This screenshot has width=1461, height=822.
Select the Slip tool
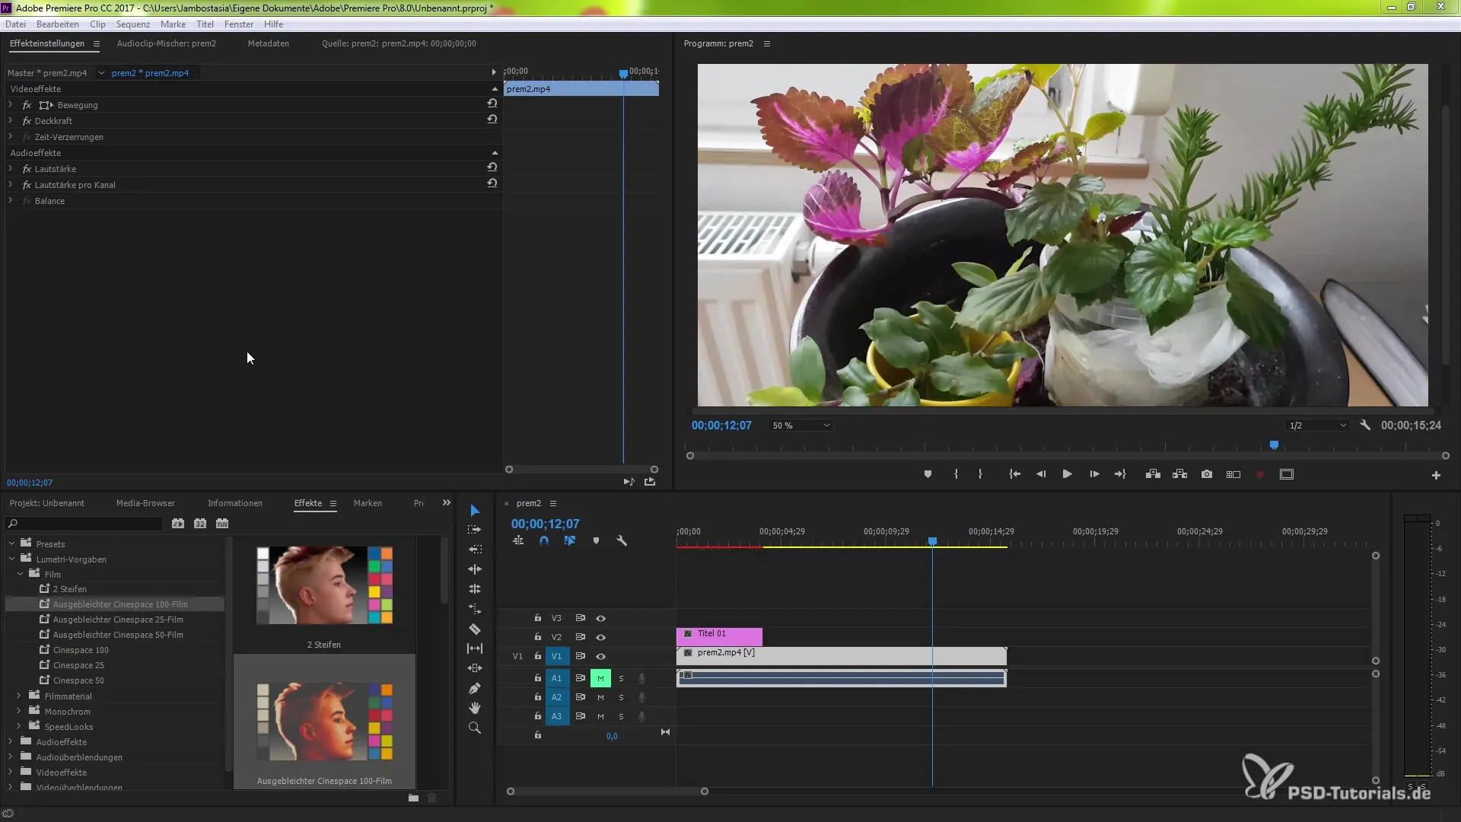[475, 648]
